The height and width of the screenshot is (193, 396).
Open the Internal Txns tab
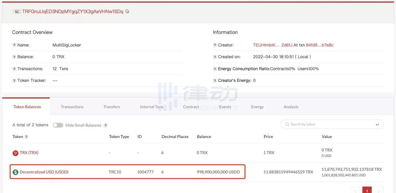(151, 107)
